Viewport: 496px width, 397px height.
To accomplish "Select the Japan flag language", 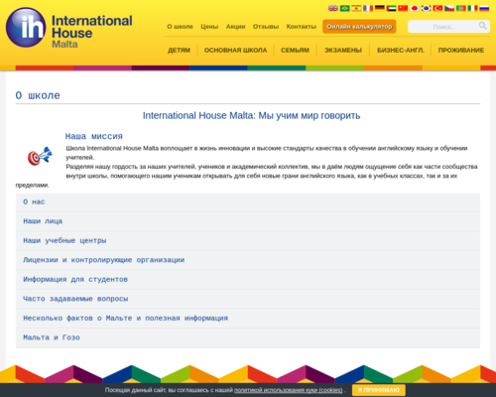I will click(415, 8).
